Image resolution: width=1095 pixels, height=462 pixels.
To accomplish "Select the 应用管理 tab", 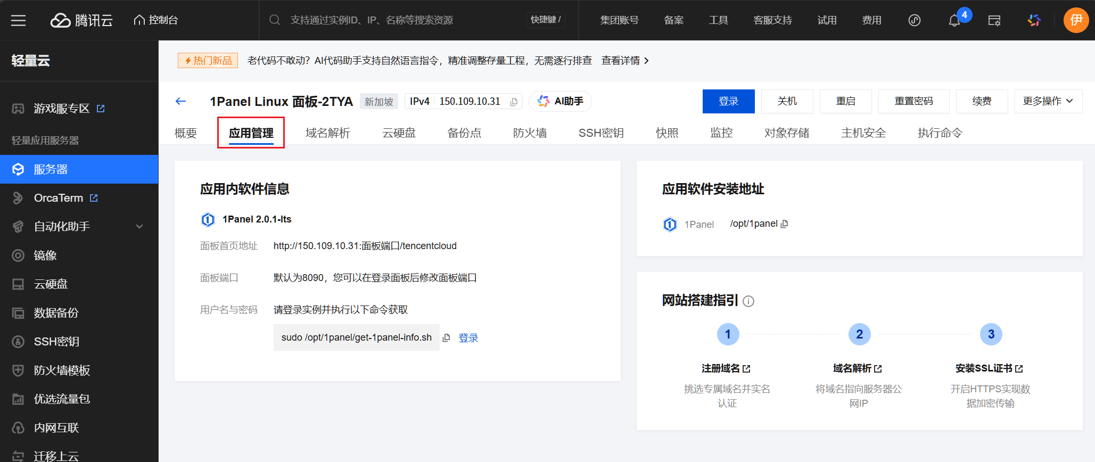I will 251,133.
